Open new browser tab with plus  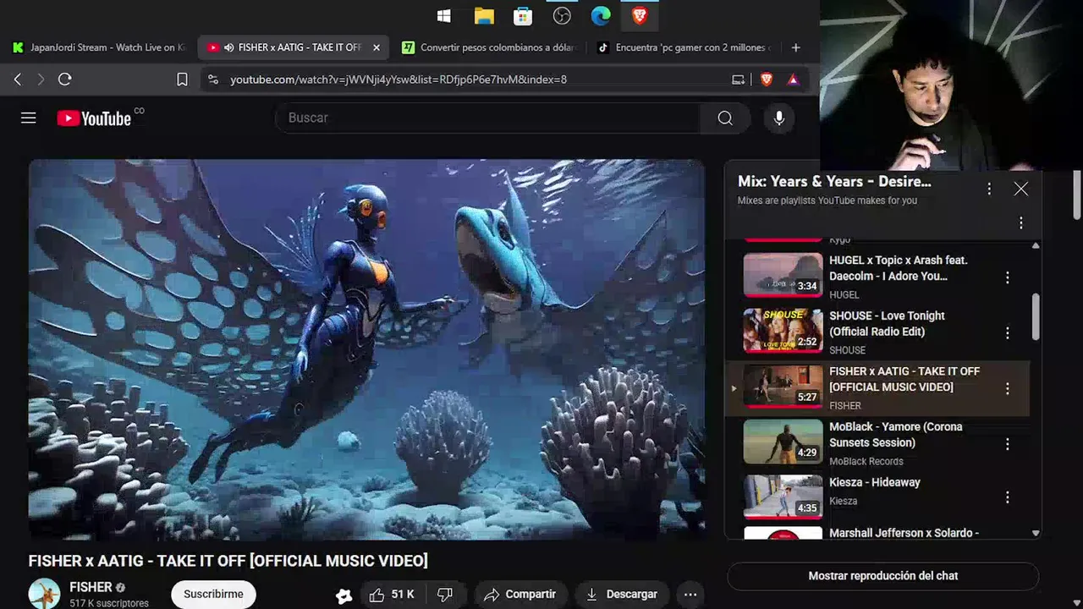(795, 47)
